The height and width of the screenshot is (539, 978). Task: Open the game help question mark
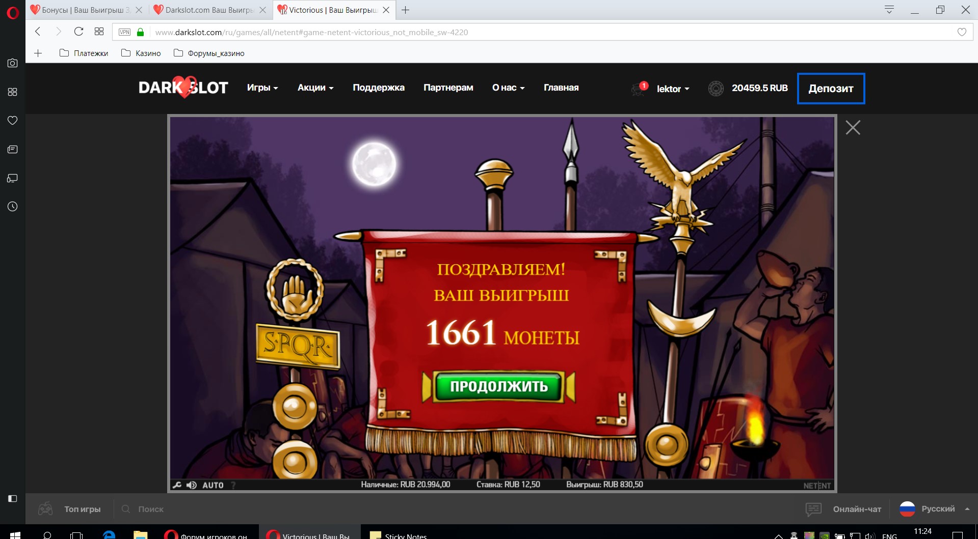tap(233, 485)
